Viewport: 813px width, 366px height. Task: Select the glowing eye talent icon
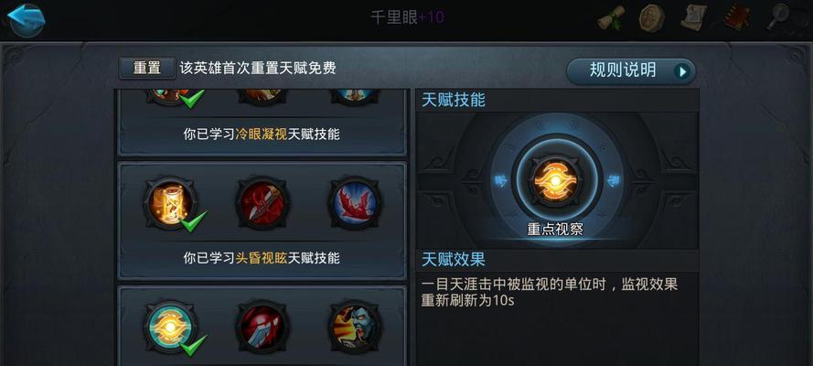171,327
